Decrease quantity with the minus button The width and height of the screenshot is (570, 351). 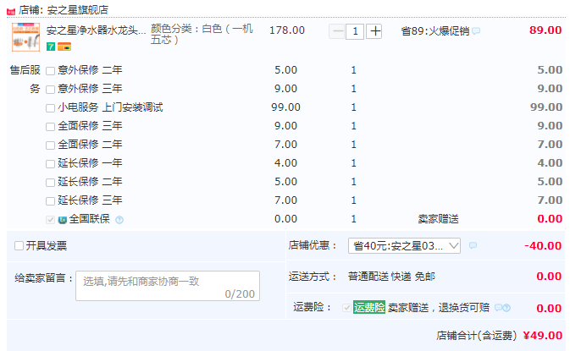(x=337, y=31)
